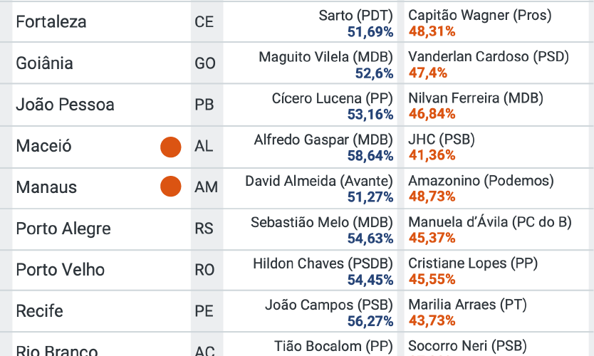
Task: Click the Goiânia city name
Action: [44, 63]
